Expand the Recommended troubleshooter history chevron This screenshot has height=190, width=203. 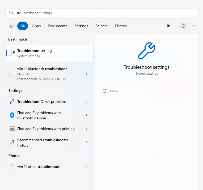tap(86, 143)
